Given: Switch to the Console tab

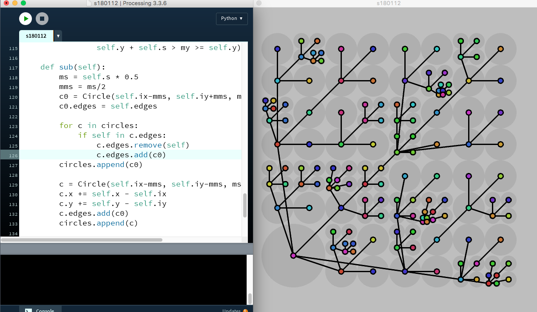Looking at the screenshot, I should 43,310.
